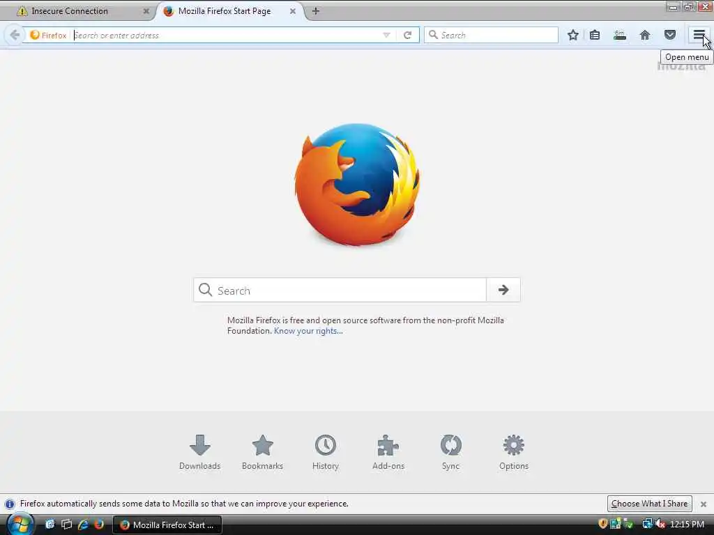Image resolution: width=714 pixels, height=535 pixels.
Task: Expand the address bar history dropdown
Action: tap(386, 35)
